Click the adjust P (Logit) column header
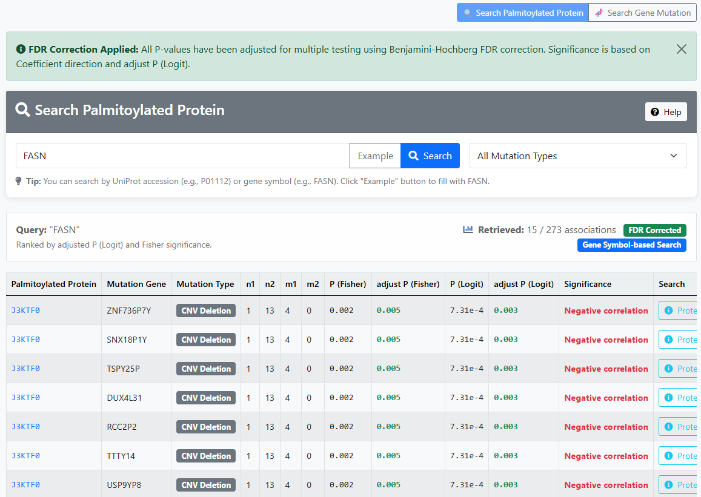The height and width of the screenshot is (497, 701). point(523,284)
